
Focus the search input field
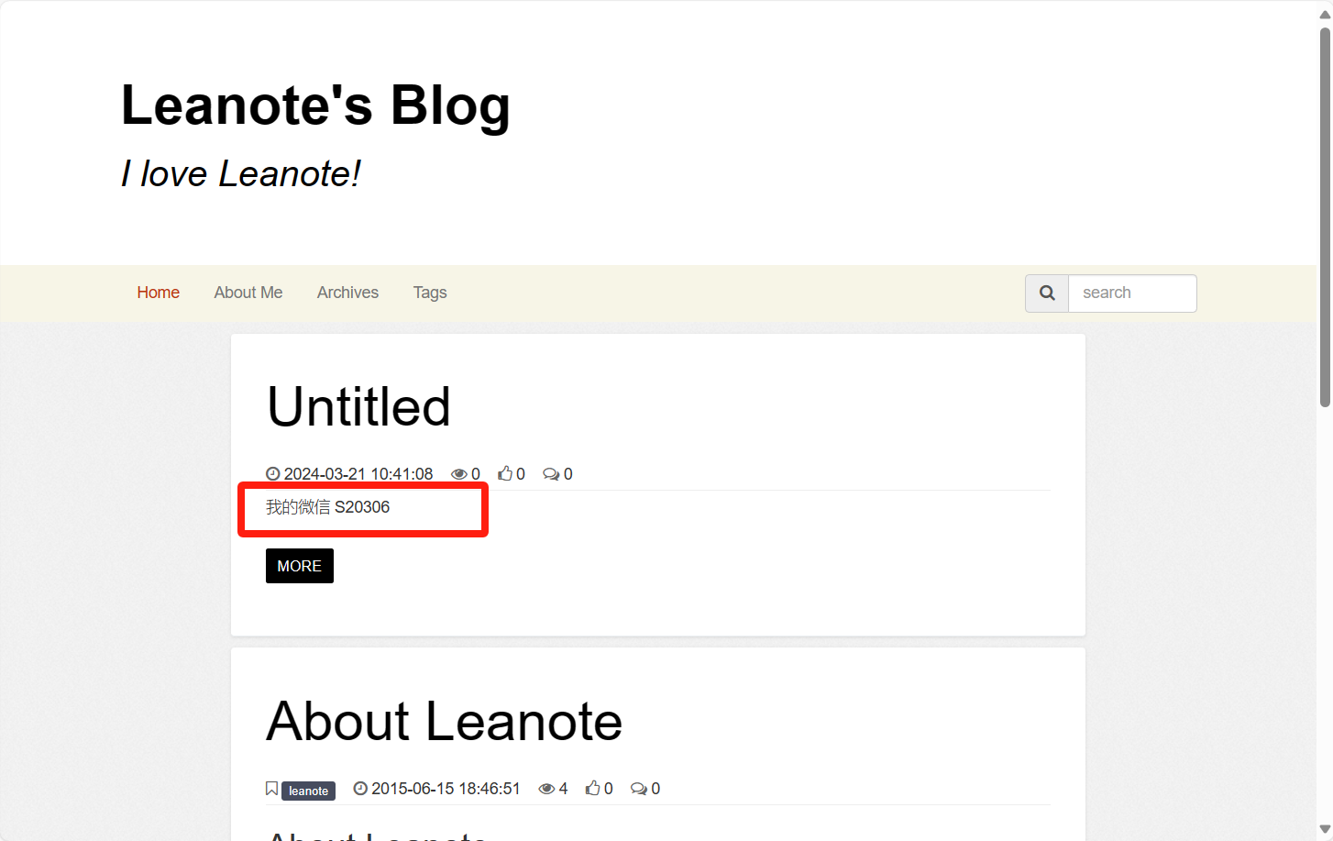tap(1132, 293)
